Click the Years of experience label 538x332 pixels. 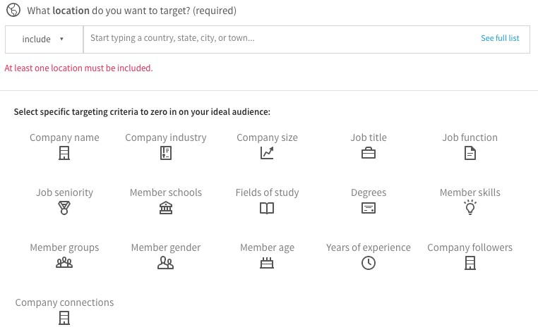369,247
